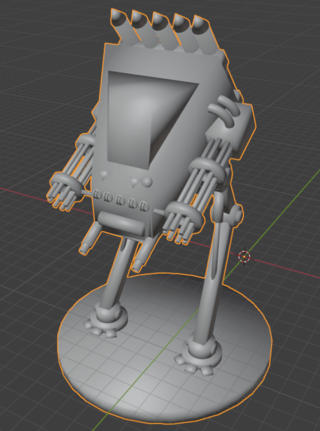Image resolution: width=320 pixels, height=431 pixels.
Task: Click the red X axis line right of the cursor
Action: (286, 269)
